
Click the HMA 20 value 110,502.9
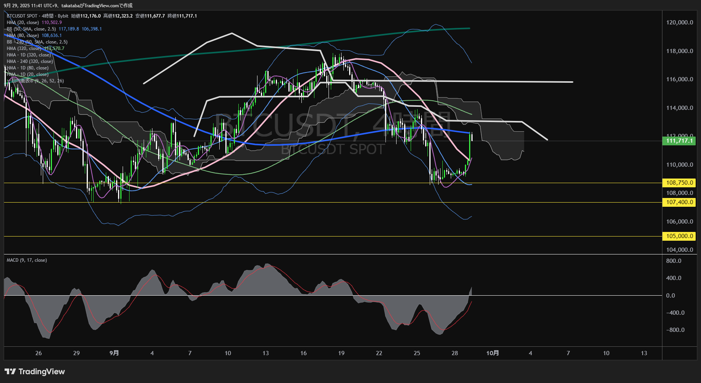click(52, 23)
